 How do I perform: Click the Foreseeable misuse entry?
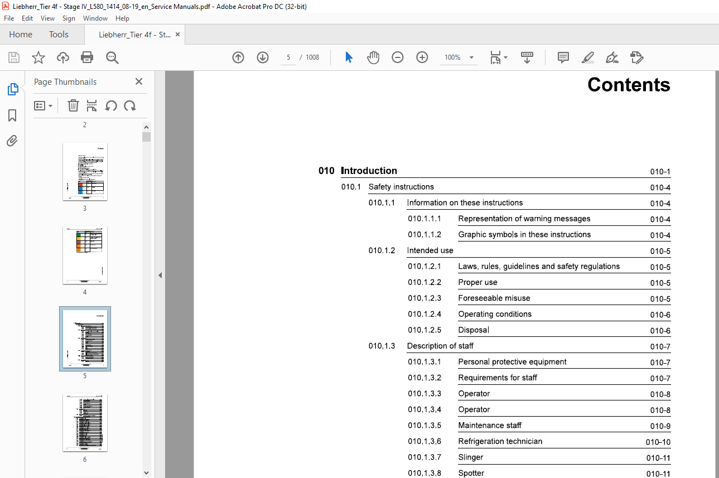coord(494,298)
